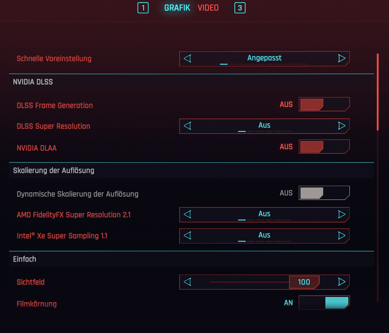Click left arrow for AMD FidelityFX Super Resolution

[187, 214]
